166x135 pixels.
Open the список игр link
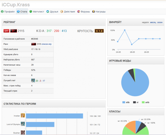(47, 44)
